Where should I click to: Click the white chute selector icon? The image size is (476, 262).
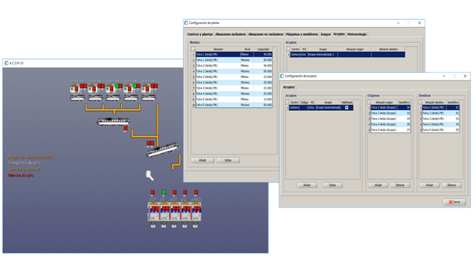click(x=149, y=174)
